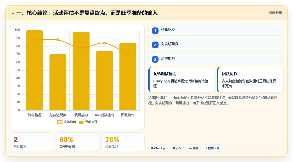Viewport: 293px width, 162px height.
Task: Click the y-axis value 50
Action: point(18,70)
